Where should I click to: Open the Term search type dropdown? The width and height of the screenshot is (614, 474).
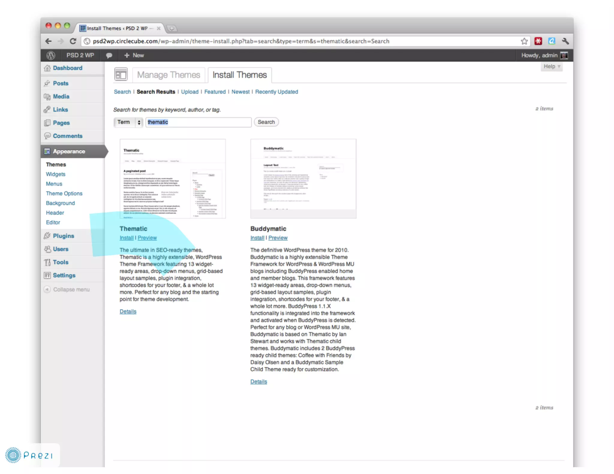[x=128, y=122]
